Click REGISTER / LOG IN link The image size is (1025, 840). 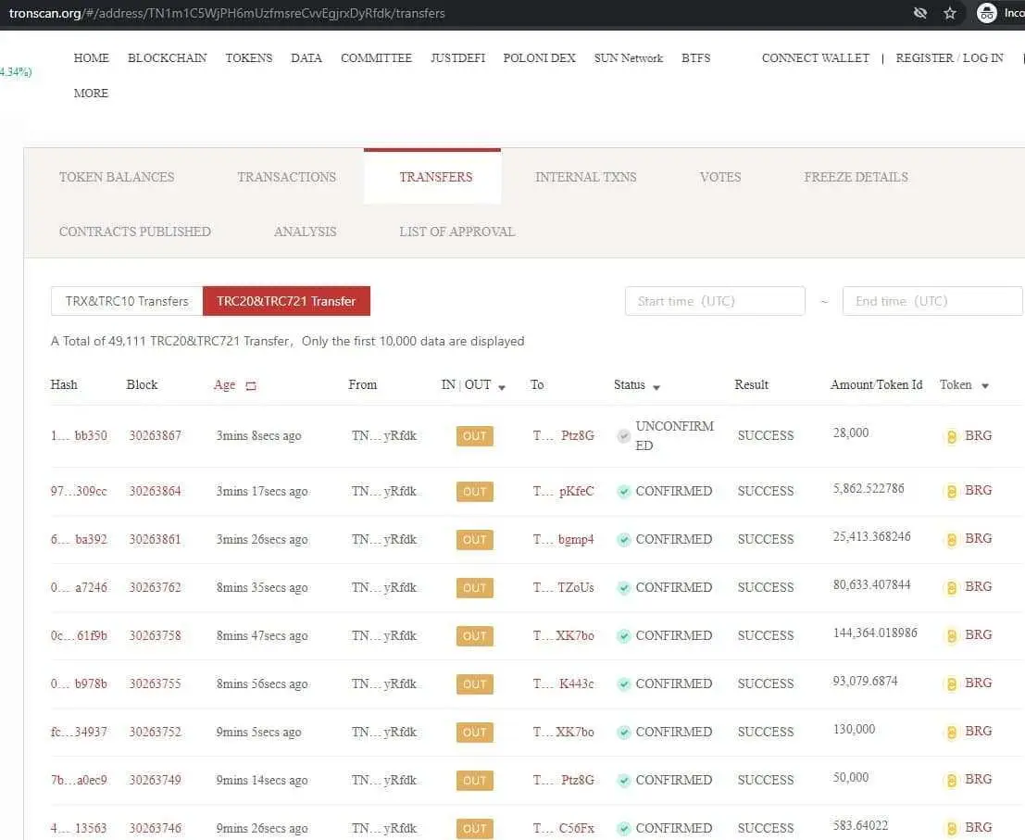[949, 57]
